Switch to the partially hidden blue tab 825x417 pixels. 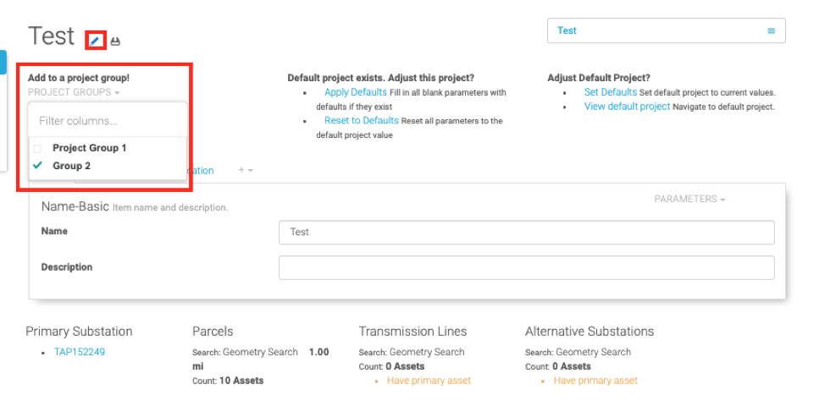point(201,171)
